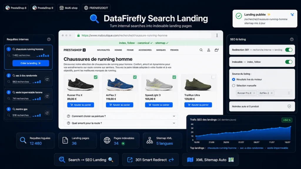Click the Landing pages document icon
301x169 pixels.
coord(65,140)
